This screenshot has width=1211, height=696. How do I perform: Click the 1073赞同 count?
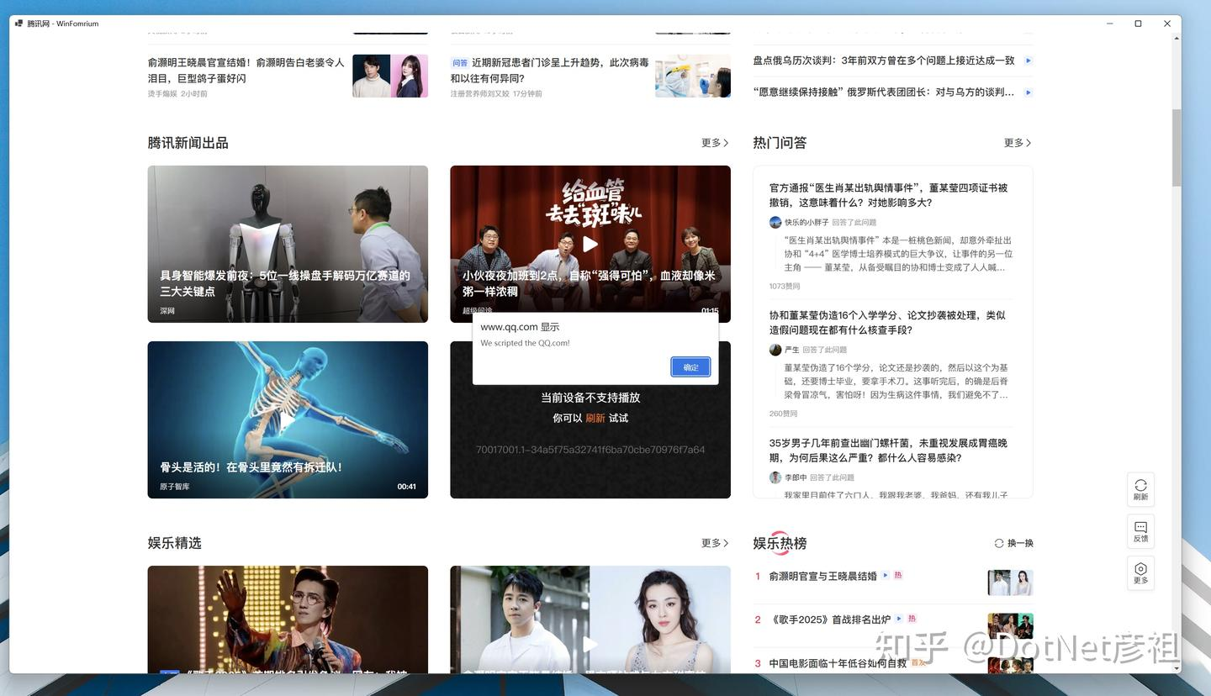point(785,286)
